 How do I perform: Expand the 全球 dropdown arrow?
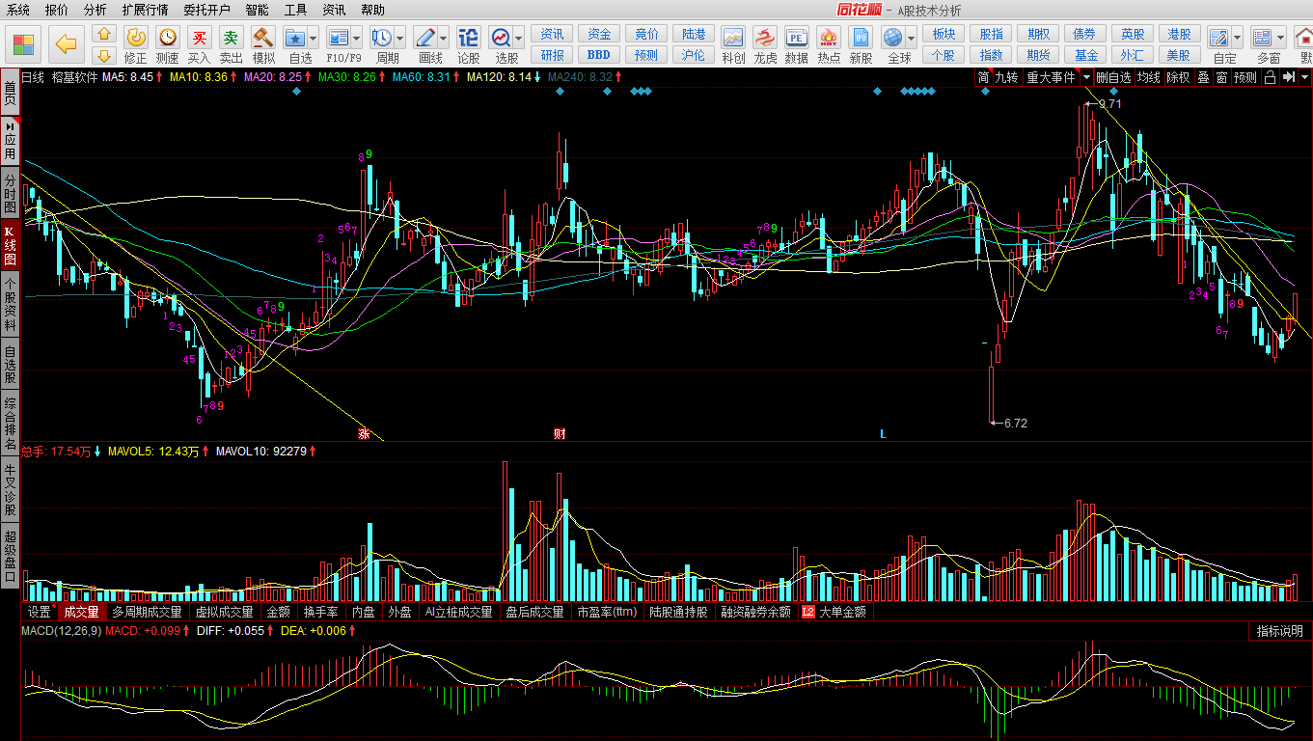[x=912, y=39]
